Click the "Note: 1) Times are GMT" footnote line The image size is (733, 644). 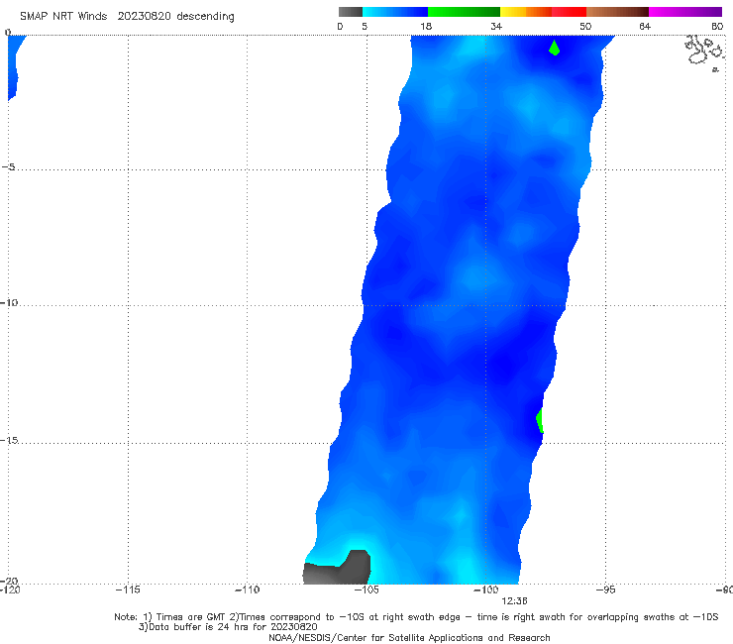point(416,617)
